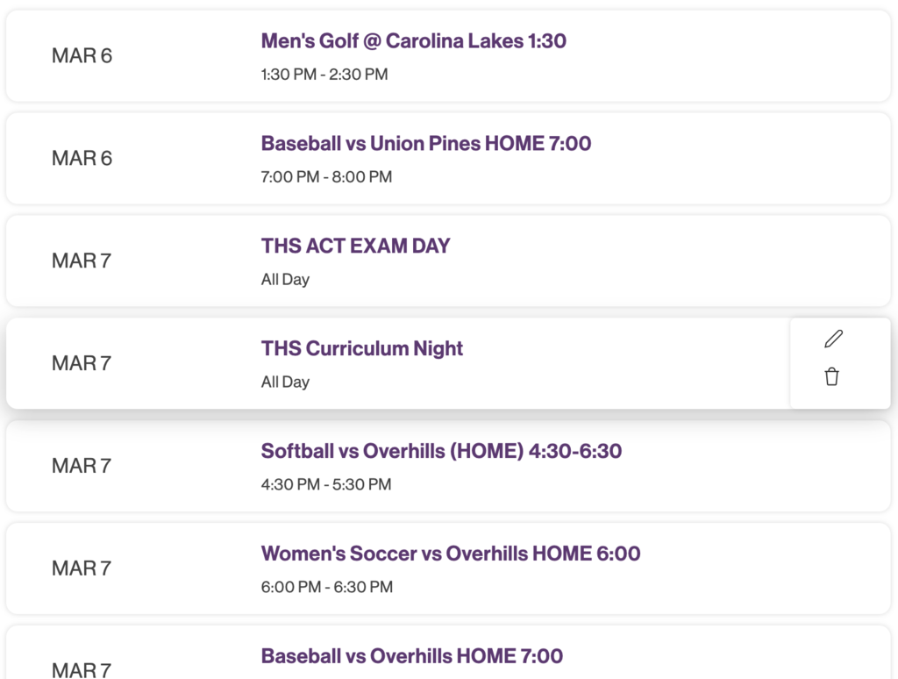The height and width of the screenshot is (679, 898).
Task: Open the THS Curriculum Night event
Action: tap(361, 348)
